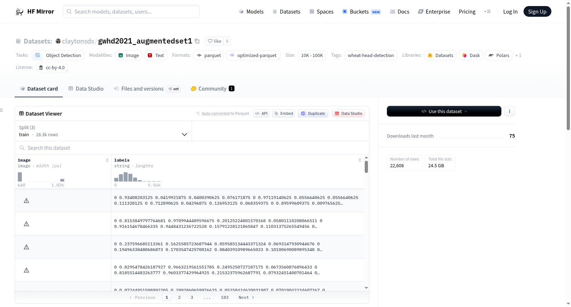
Task: Show the +1 more libraries
Action: [x=518, y=55]
